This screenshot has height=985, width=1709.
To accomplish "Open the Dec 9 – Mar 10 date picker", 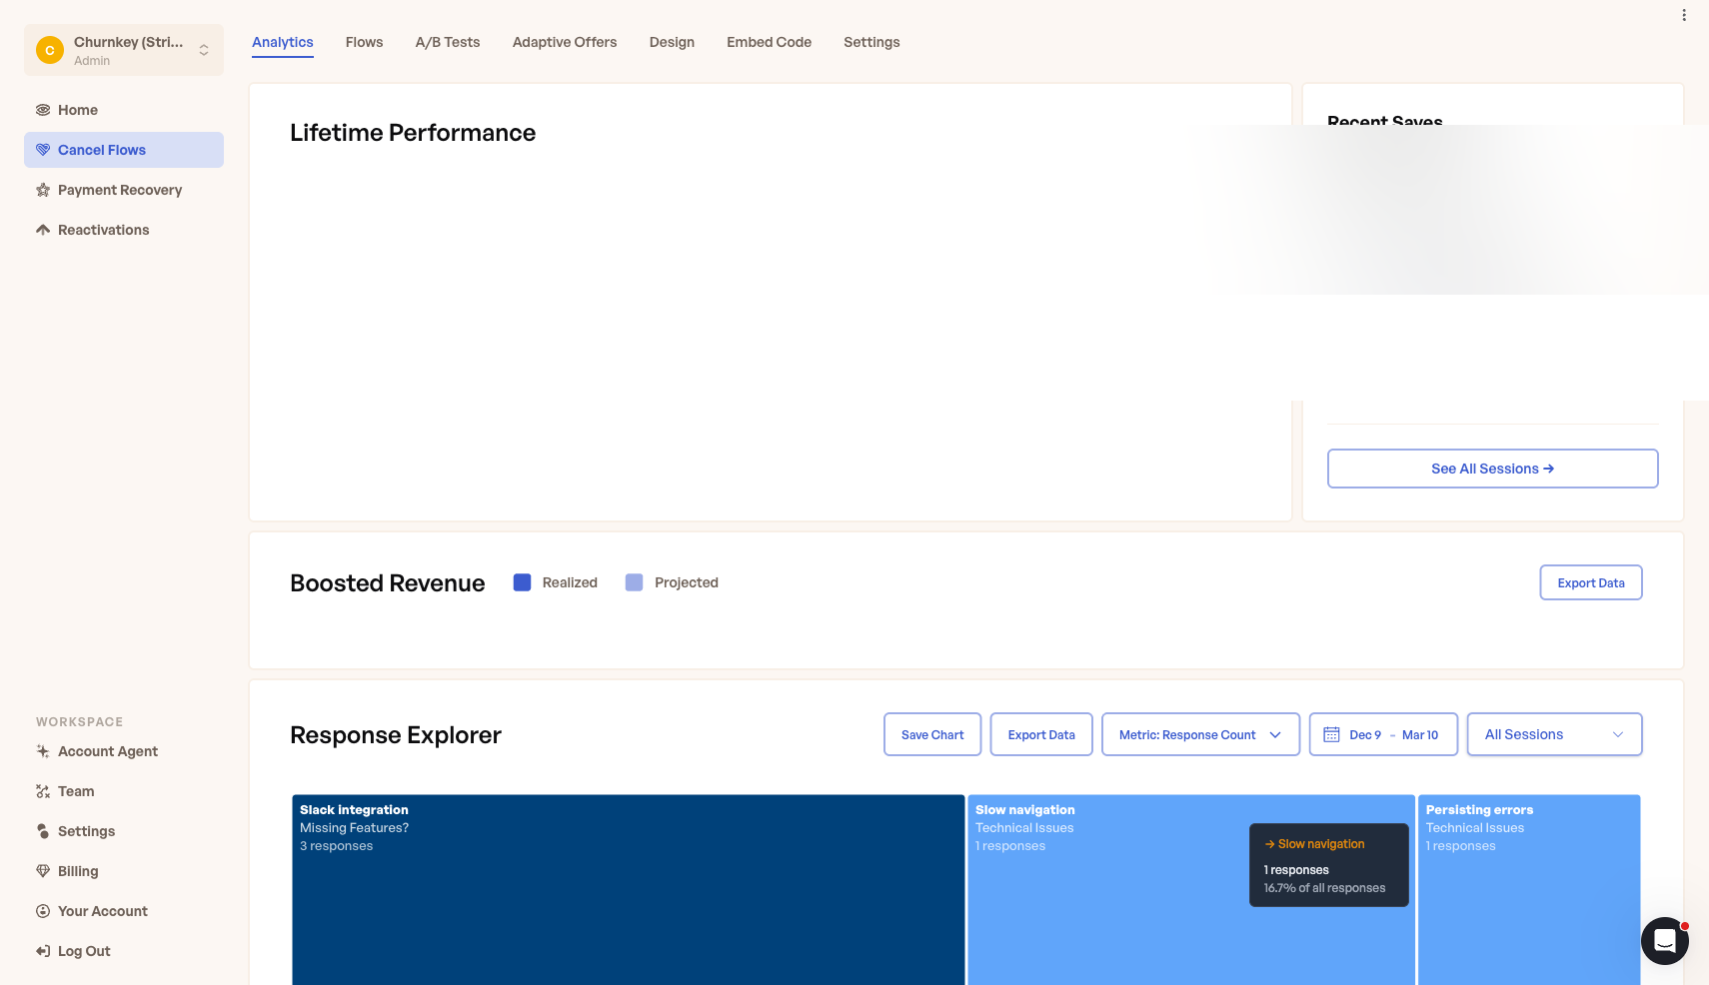I will (x=1383, y=734).
